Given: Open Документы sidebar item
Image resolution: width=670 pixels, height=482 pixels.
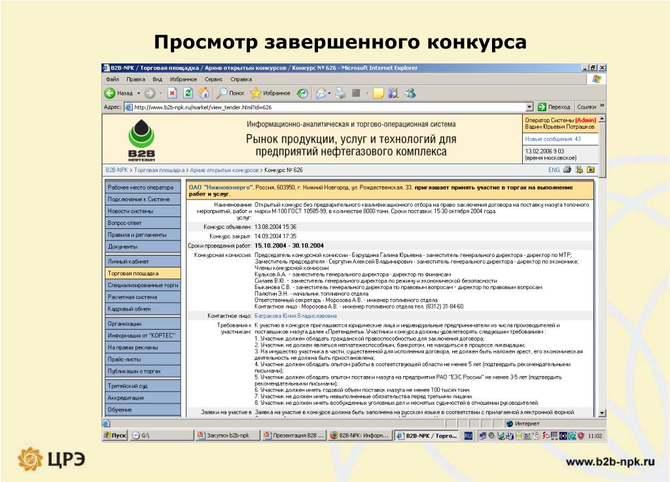Looking at the screenshot, I should pyautogui.click(x=143, y=247).
